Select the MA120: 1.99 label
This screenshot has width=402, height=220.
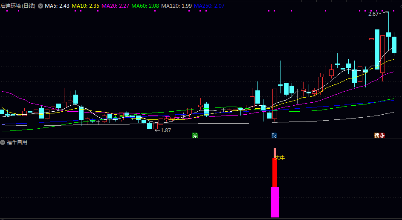click(x=176, y=6)
